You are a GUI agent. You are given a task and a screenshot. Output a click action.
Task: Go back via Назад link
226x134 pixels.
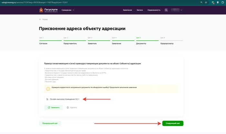pyautogui.click(x=43, y=19)
